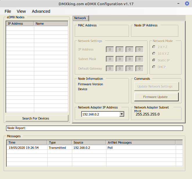This screenshot has width=192, height=179.
Task: Open the Advanced menu
Action: (x=41, y=11)
